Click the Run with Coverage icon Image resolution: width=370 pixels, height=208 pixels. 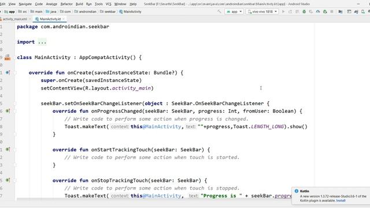pos(311,12)
